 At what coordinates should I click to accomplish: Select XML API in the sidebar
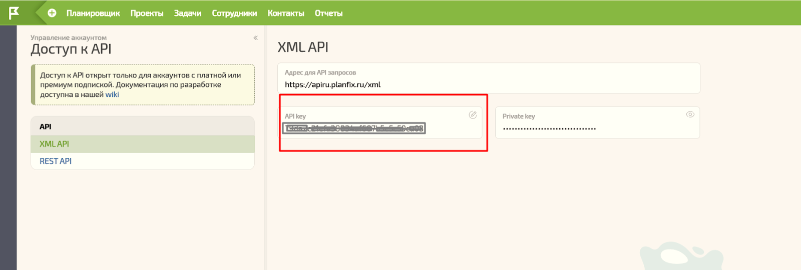[143, 144]
